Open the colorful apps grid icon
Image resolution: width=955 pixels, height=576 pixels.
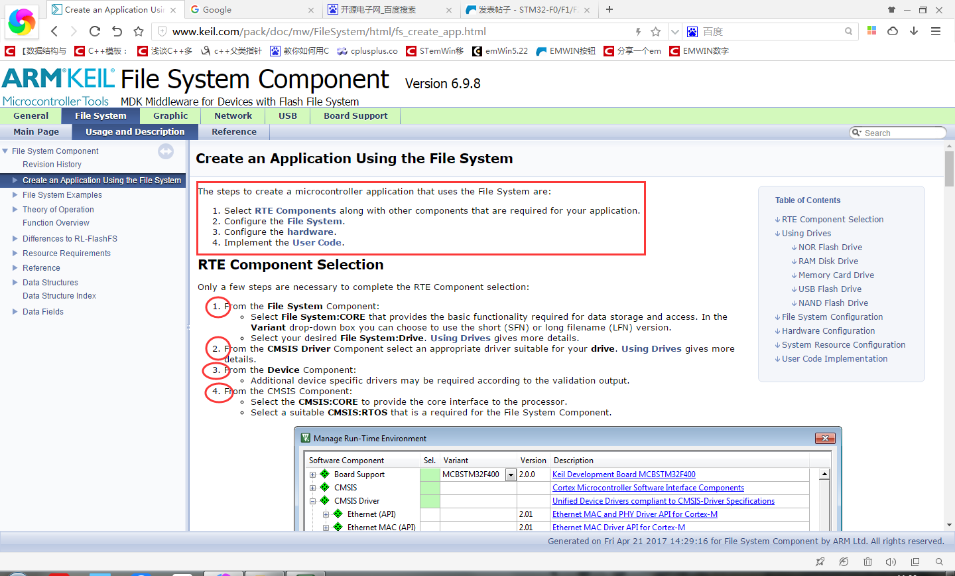pos(871,31)
